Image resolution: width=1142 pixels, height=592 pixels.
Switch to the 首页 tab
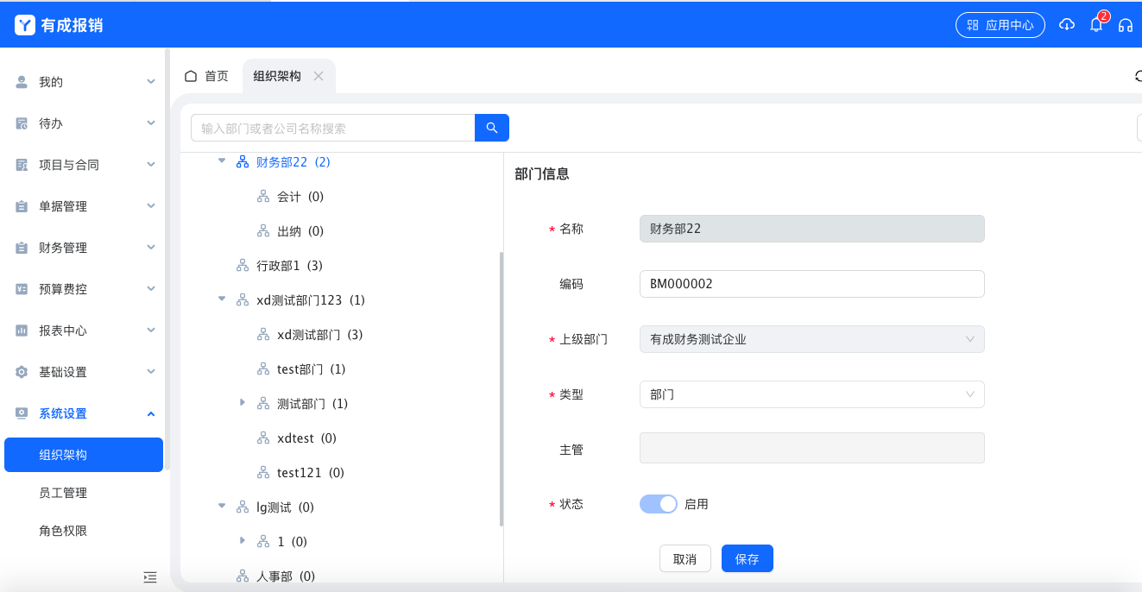[207, 76]
